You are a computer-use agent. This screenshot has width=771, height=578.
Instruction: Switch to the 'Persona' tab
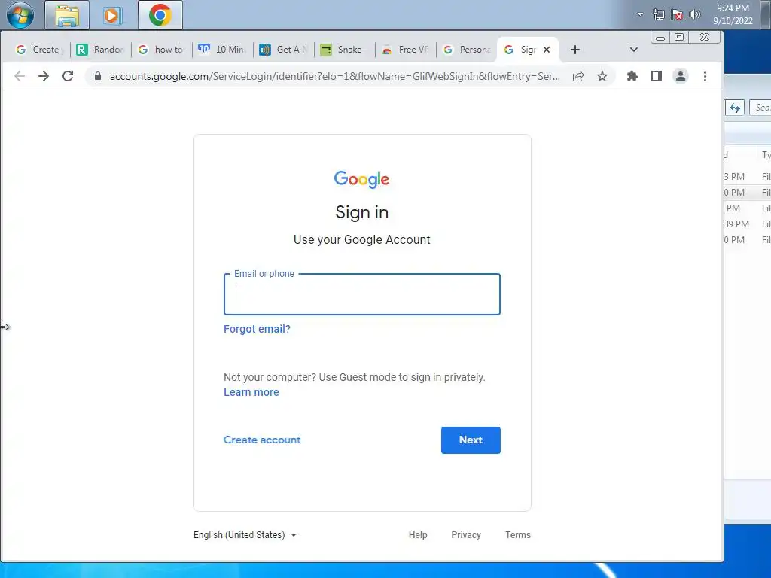click(466, 50)
